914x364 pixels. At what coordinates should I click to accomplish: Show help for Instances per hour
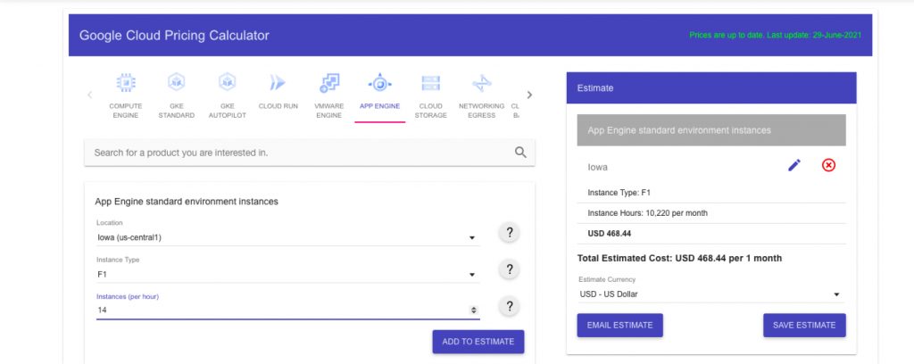click(x=510, y=306)
